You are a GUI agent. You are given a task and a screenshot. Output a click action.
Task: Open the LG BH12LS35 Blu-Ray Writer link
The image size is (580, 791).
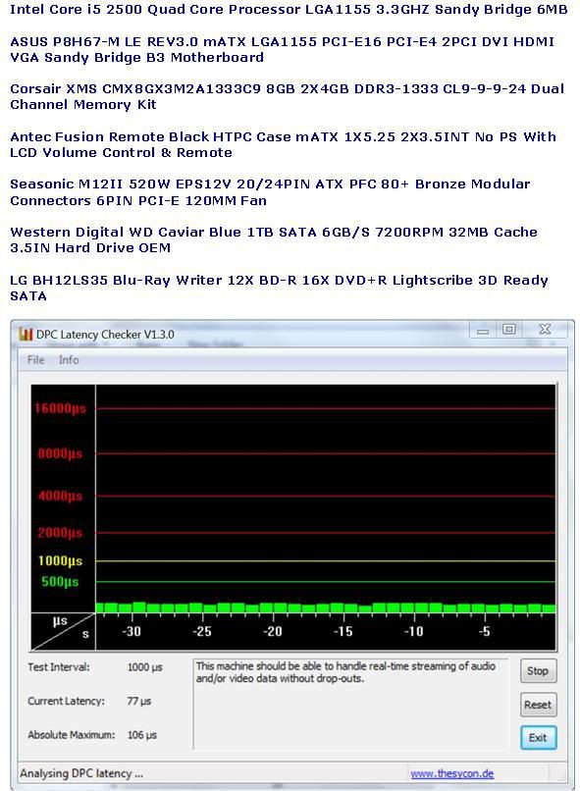point(279,288)
